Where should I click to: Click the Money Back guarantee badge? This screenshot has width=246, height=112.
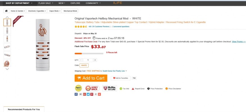tap(92, 88)
